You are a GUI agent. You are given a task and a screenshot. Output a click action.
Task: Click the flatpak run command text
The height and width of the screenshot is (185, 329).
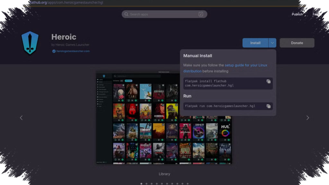pyautogui.click(x=220, y=106)
